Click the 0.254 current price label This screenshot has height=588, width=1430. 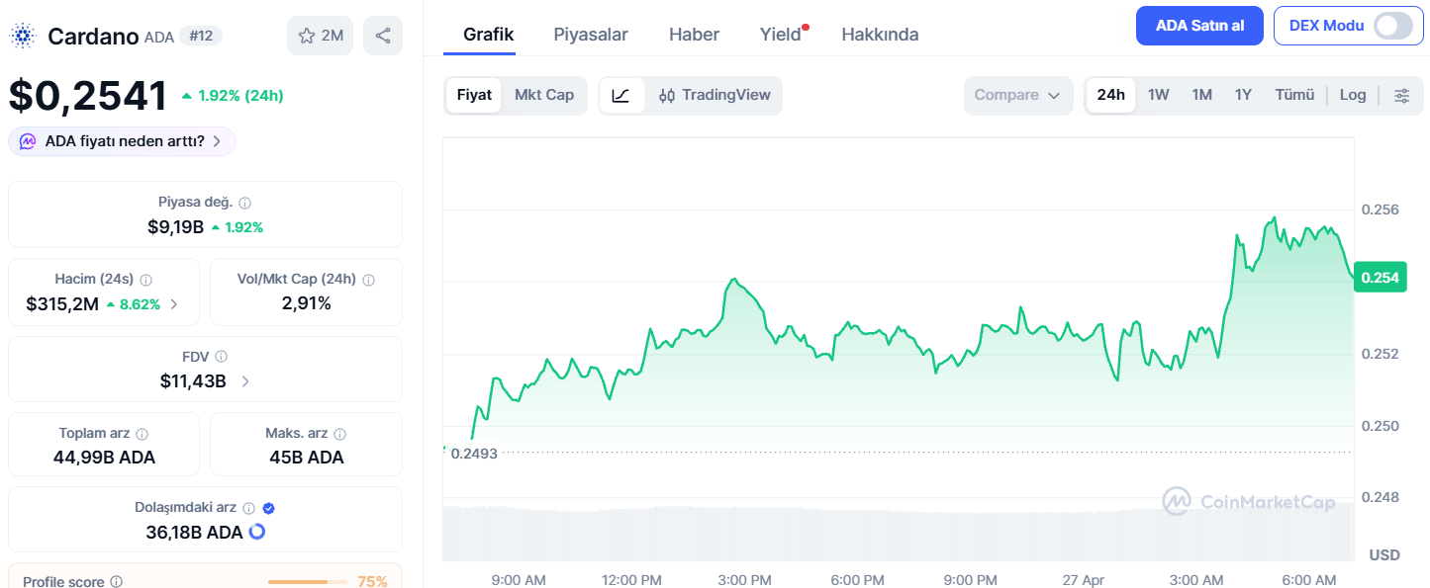(x=1380, y=278)
